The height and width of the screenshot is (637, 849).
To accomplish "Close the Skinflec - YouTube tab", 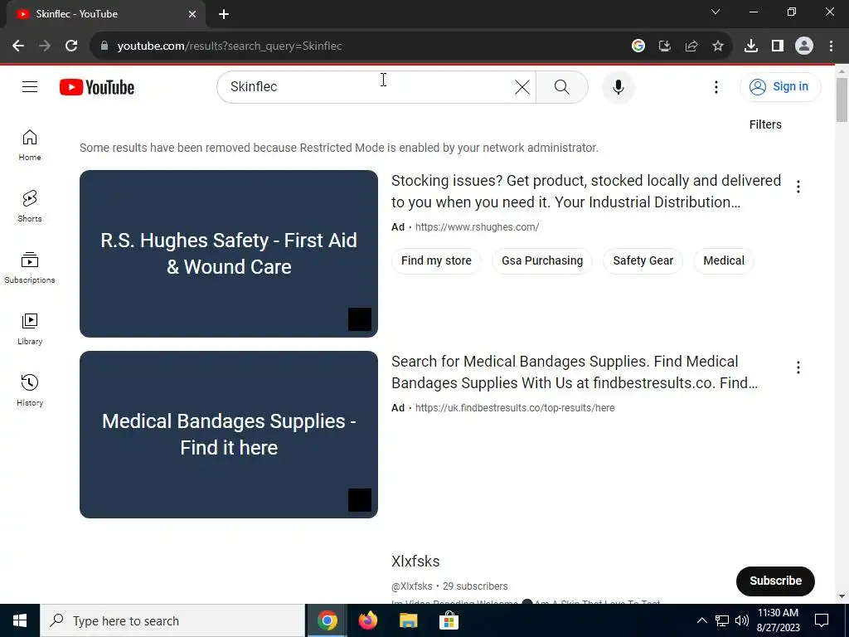I will [x=192, y=14].
